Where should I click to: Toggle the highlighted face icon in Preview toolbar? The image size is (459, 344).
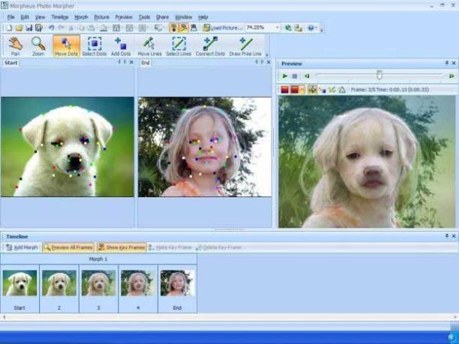pos(312,89)
